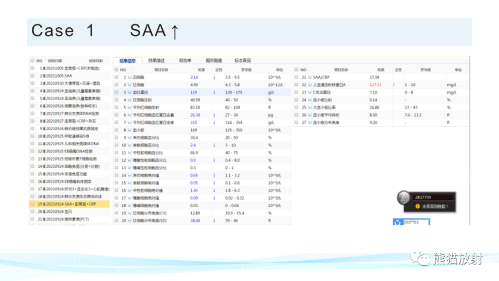Image resolution: width=499 pixels, height=281 pixels.
Task: Open trend chart icon for row 3 血红蛋白
Action: coord(130,92)
